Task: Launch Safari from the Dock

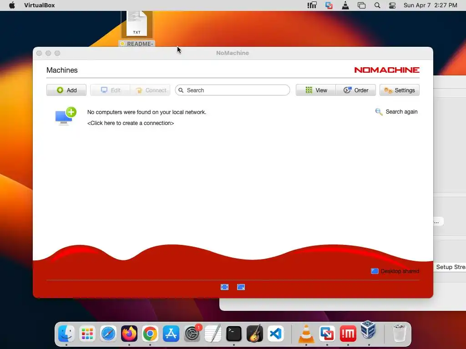Action: click(108, 334)
